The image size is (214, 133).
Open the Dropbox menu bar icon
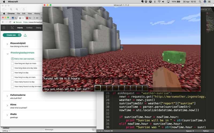[145, 2]
